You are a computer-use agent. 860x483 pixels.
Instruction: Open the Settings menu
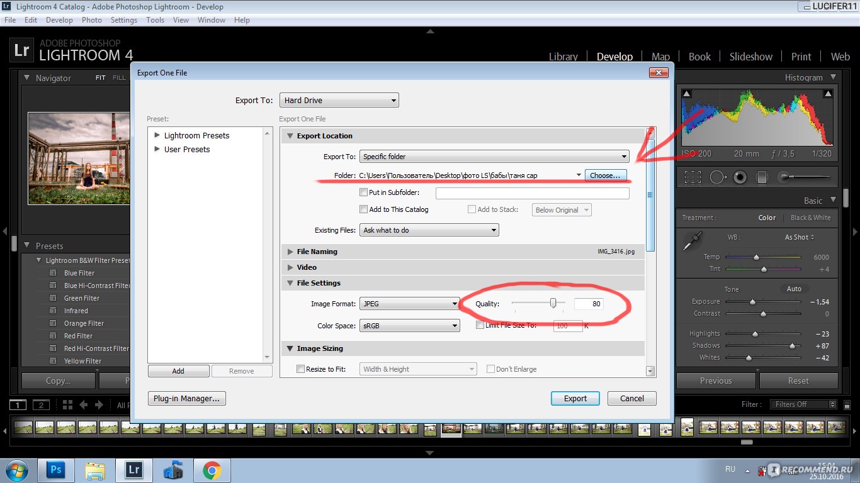[x=123, y=20]
